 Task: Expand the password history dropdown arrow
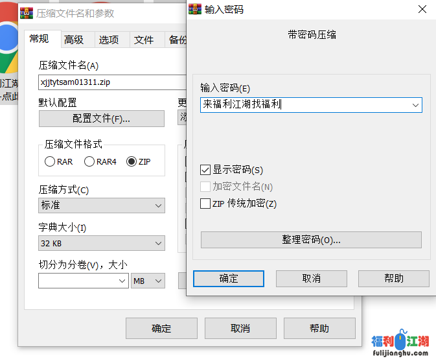(x=415, y=104)
